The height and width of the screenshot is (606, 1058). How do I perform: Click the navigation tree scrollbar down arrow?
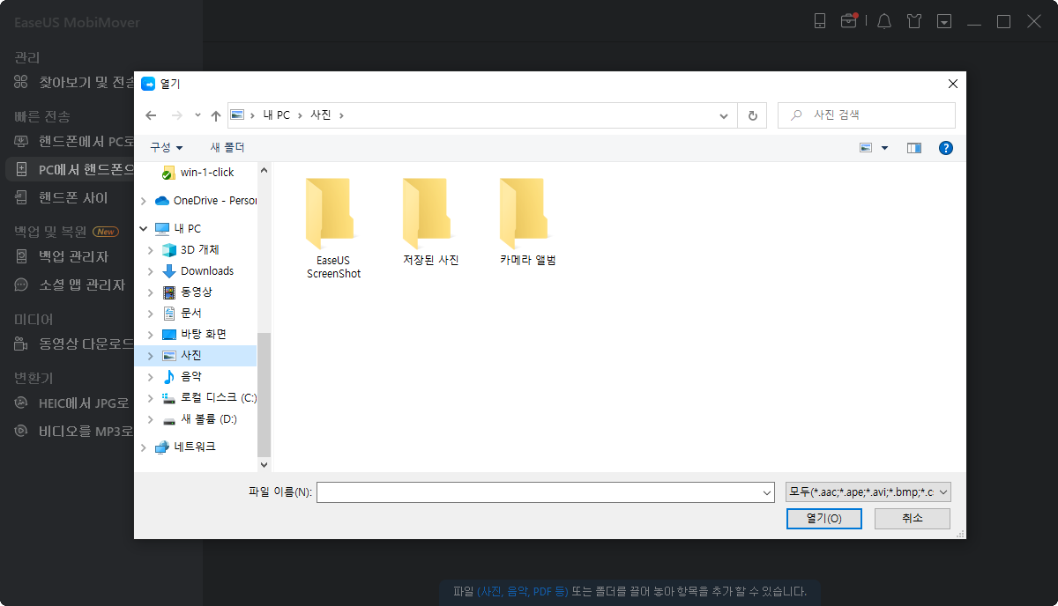264,464
